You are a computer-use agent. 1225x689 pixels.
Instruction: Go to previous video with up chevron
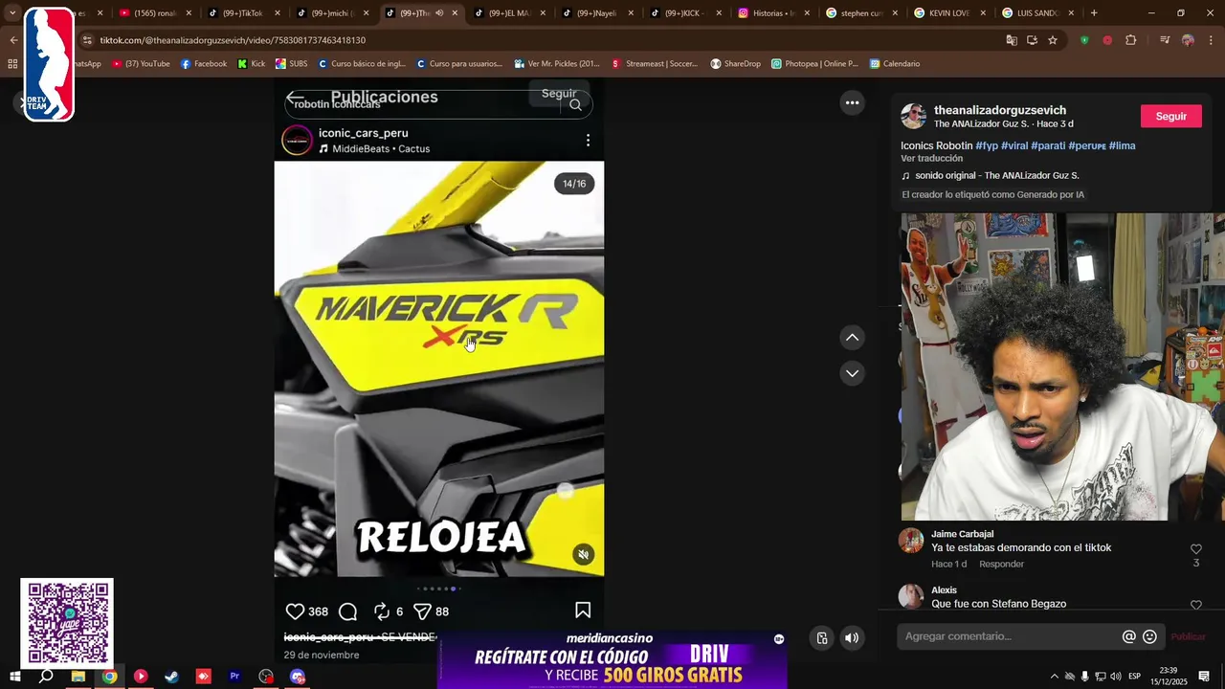(x=852, y=338)
